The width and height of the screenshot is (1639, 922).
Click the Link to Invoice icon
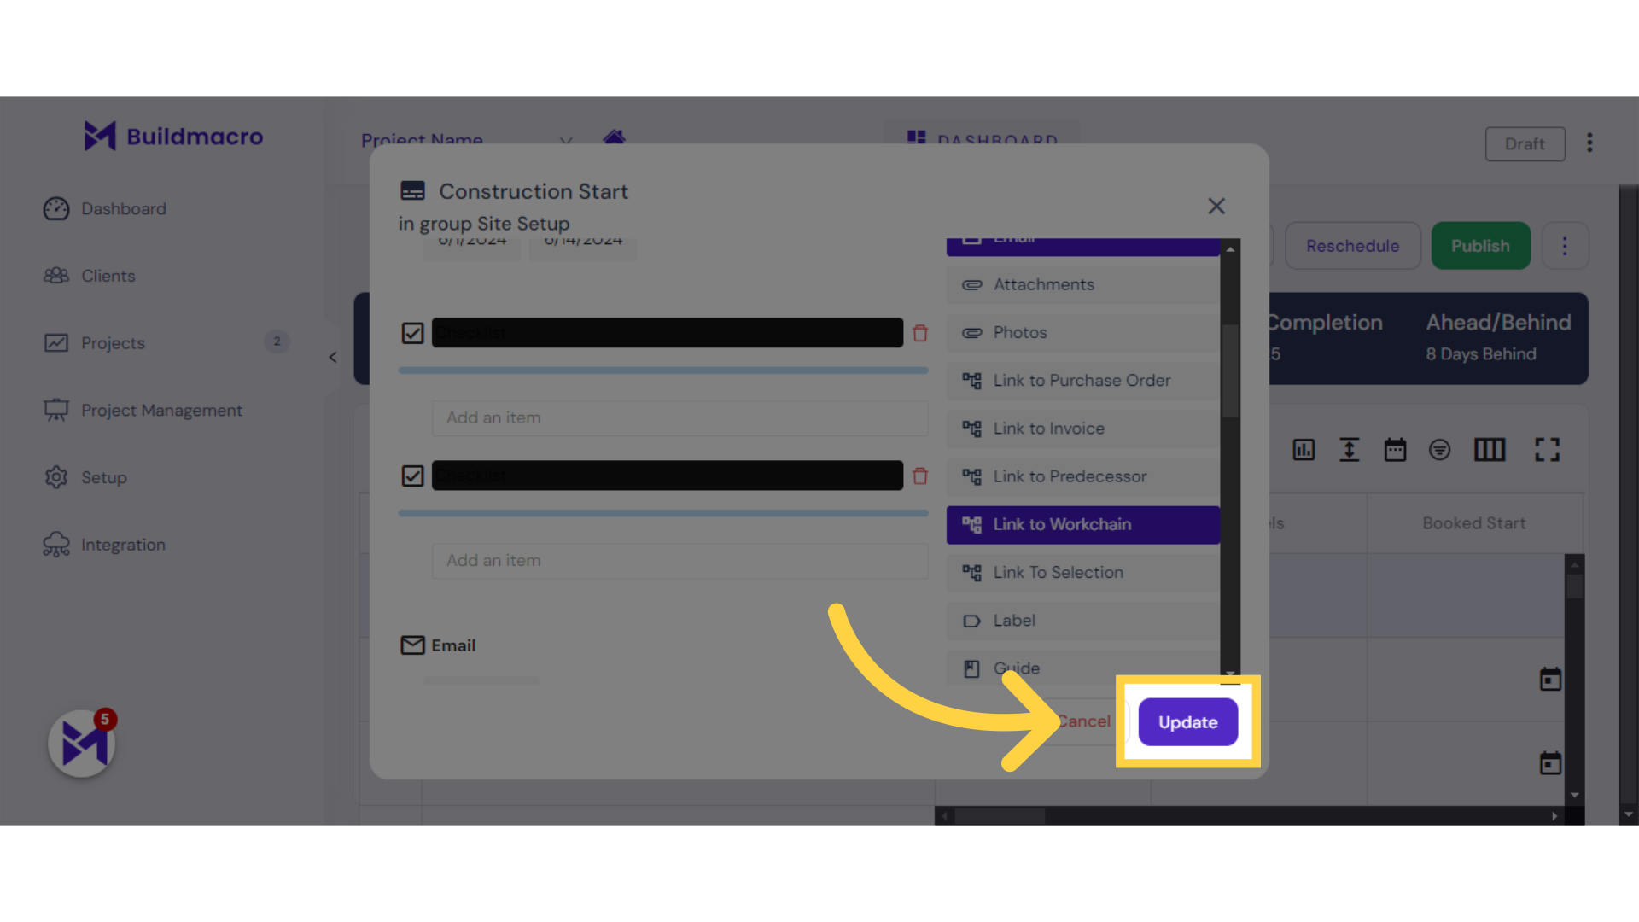971,428
